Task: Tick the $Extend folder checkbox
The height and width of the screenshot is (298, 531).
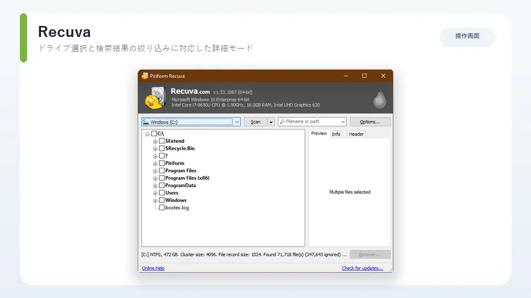Action: [162, 141]
